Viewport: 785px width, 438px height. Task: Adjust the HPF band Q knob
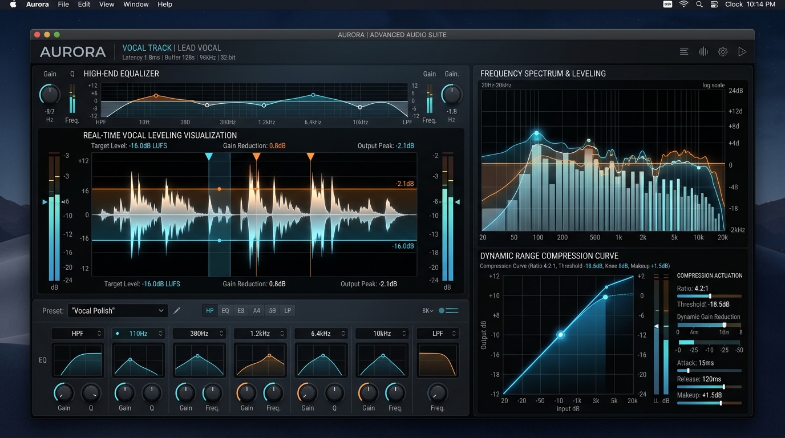click(91, 392)
